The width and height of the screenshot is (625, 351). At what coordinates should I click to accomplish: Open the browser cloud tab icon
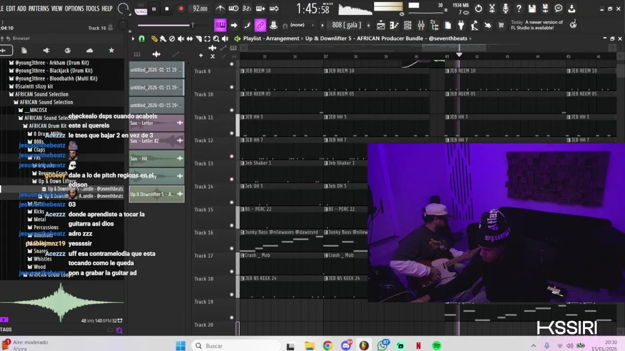click(89, 50)
